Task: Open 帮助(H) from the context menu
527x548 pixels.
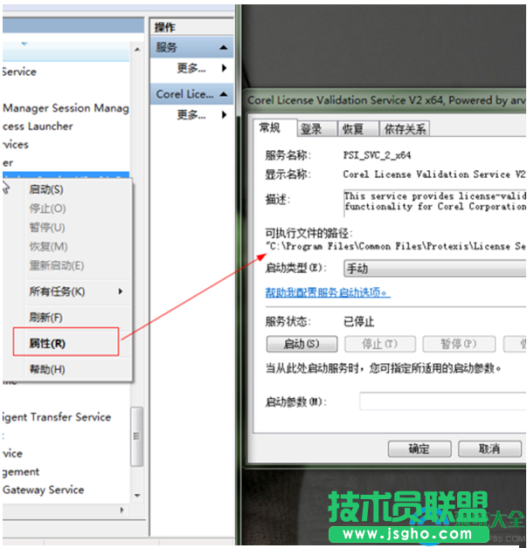Action: [46, 370]
